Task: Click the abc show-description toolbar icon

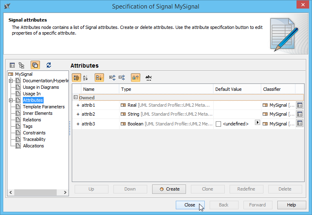Action: tap(148, 78)
